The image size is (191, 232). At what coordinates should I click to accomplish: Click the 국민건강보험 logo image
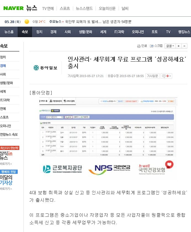156,168
